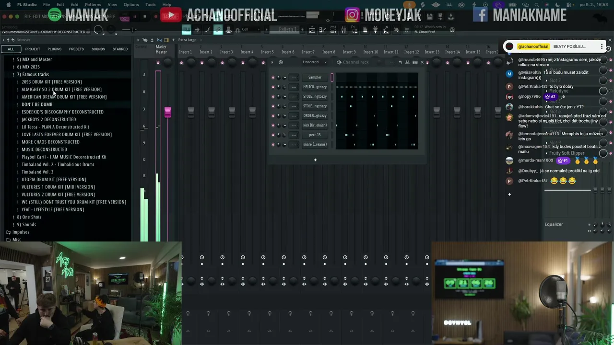Mute the perc 15 channel
Viewport: 614px width, 345px height.
coord(273,135)
